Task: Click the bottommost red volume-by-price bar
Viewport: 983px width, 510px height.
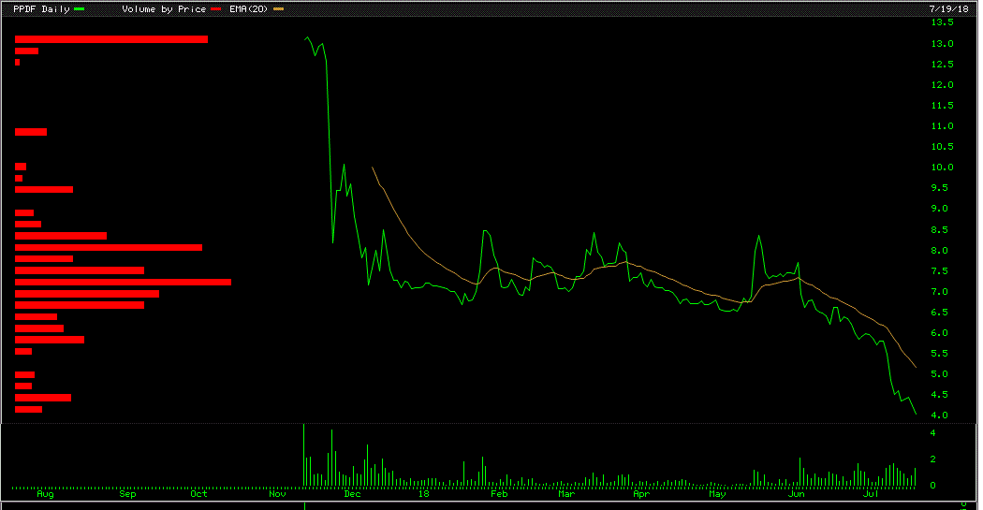Action: [28, 409]
